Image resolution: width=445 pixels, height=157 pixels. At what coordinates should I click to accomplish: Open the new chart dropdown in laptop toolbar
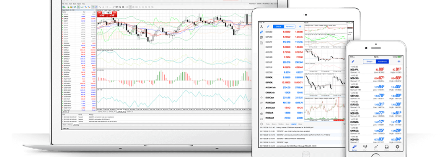click(64, 7)
